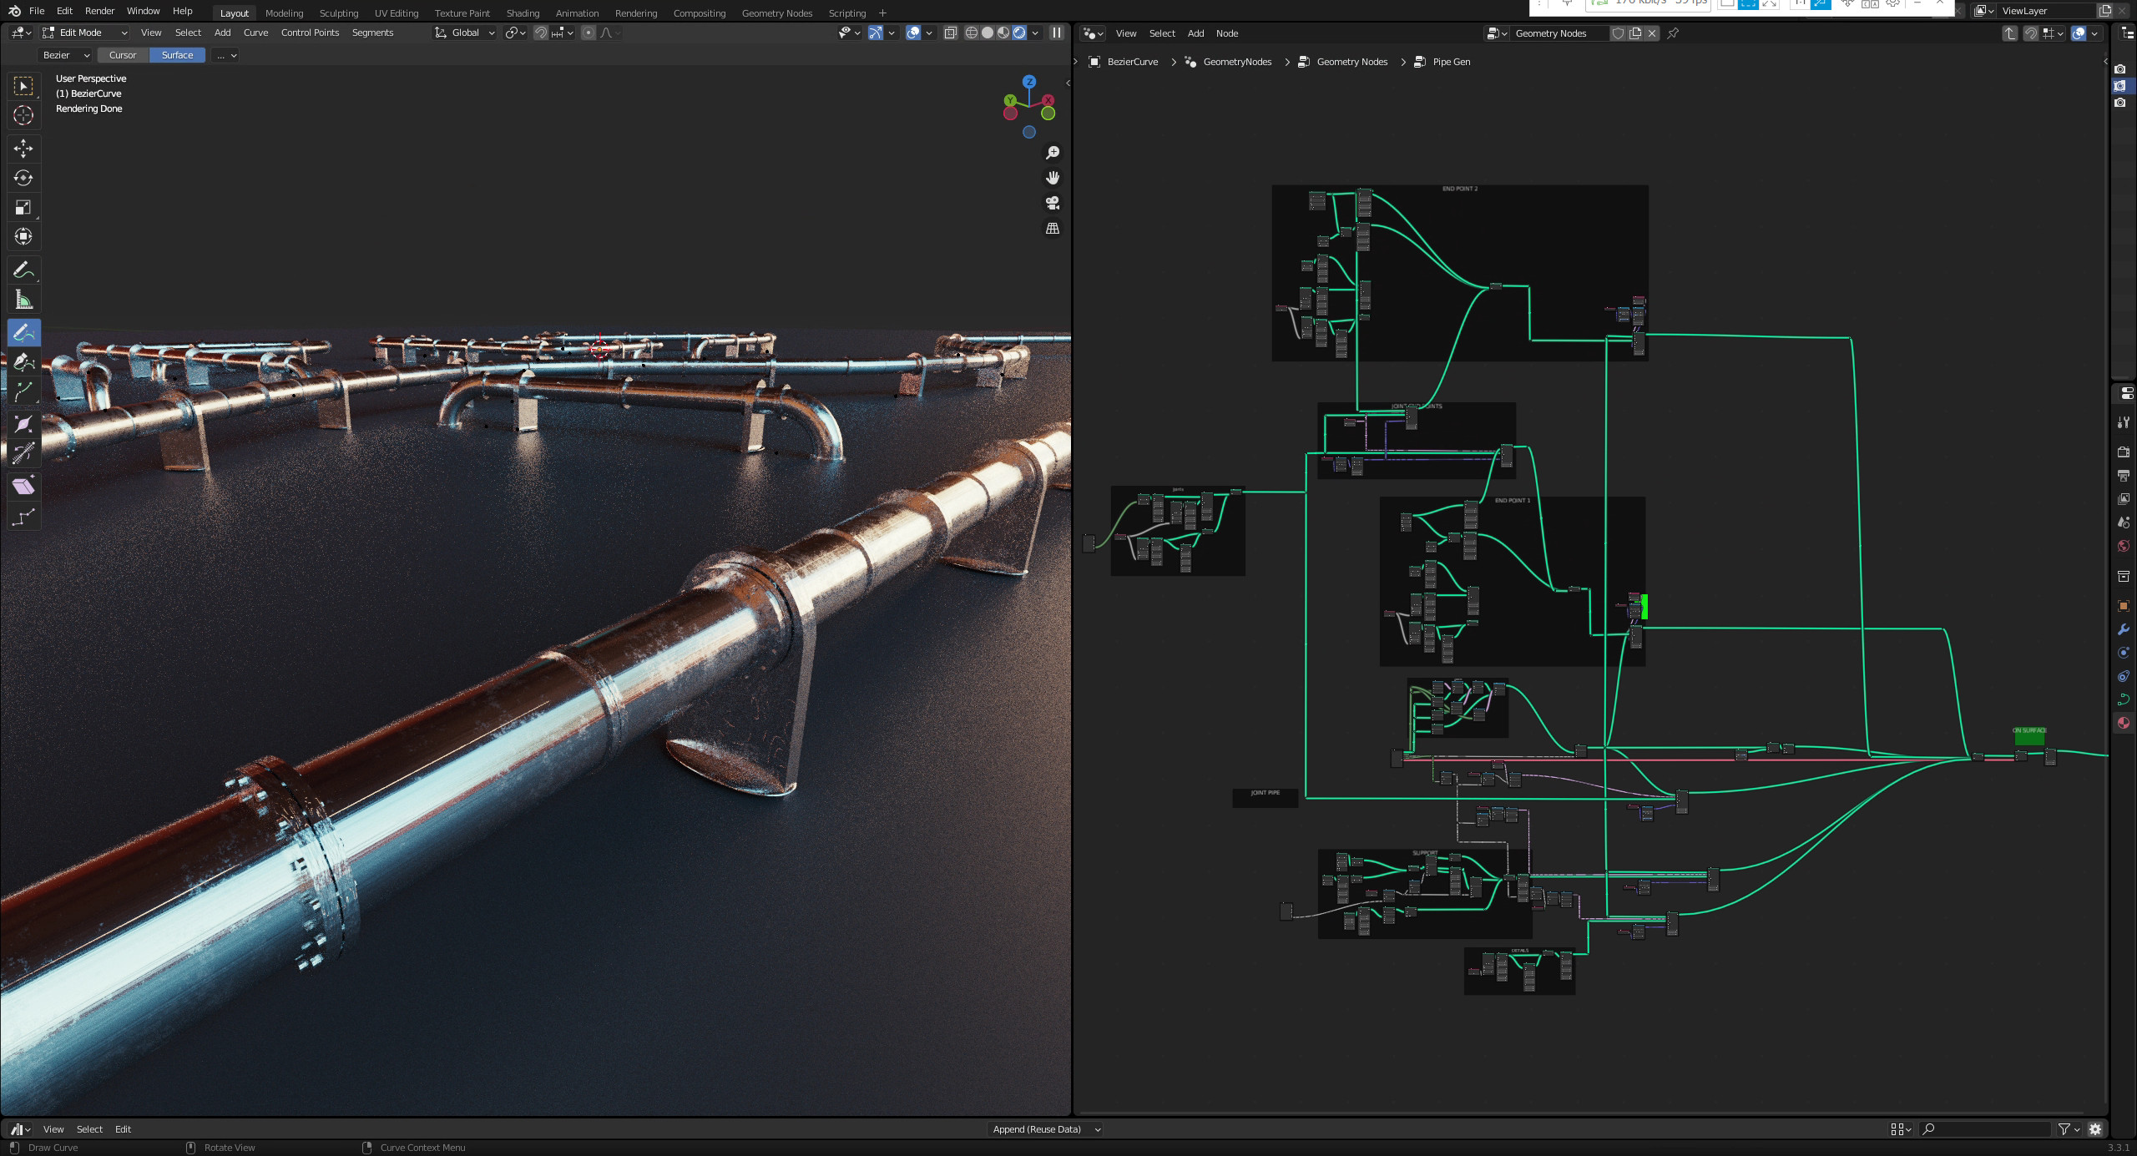This screenshot has height=1156, width=2137.
Task: Switch to solid shading mode
Action: pos(988,33)
